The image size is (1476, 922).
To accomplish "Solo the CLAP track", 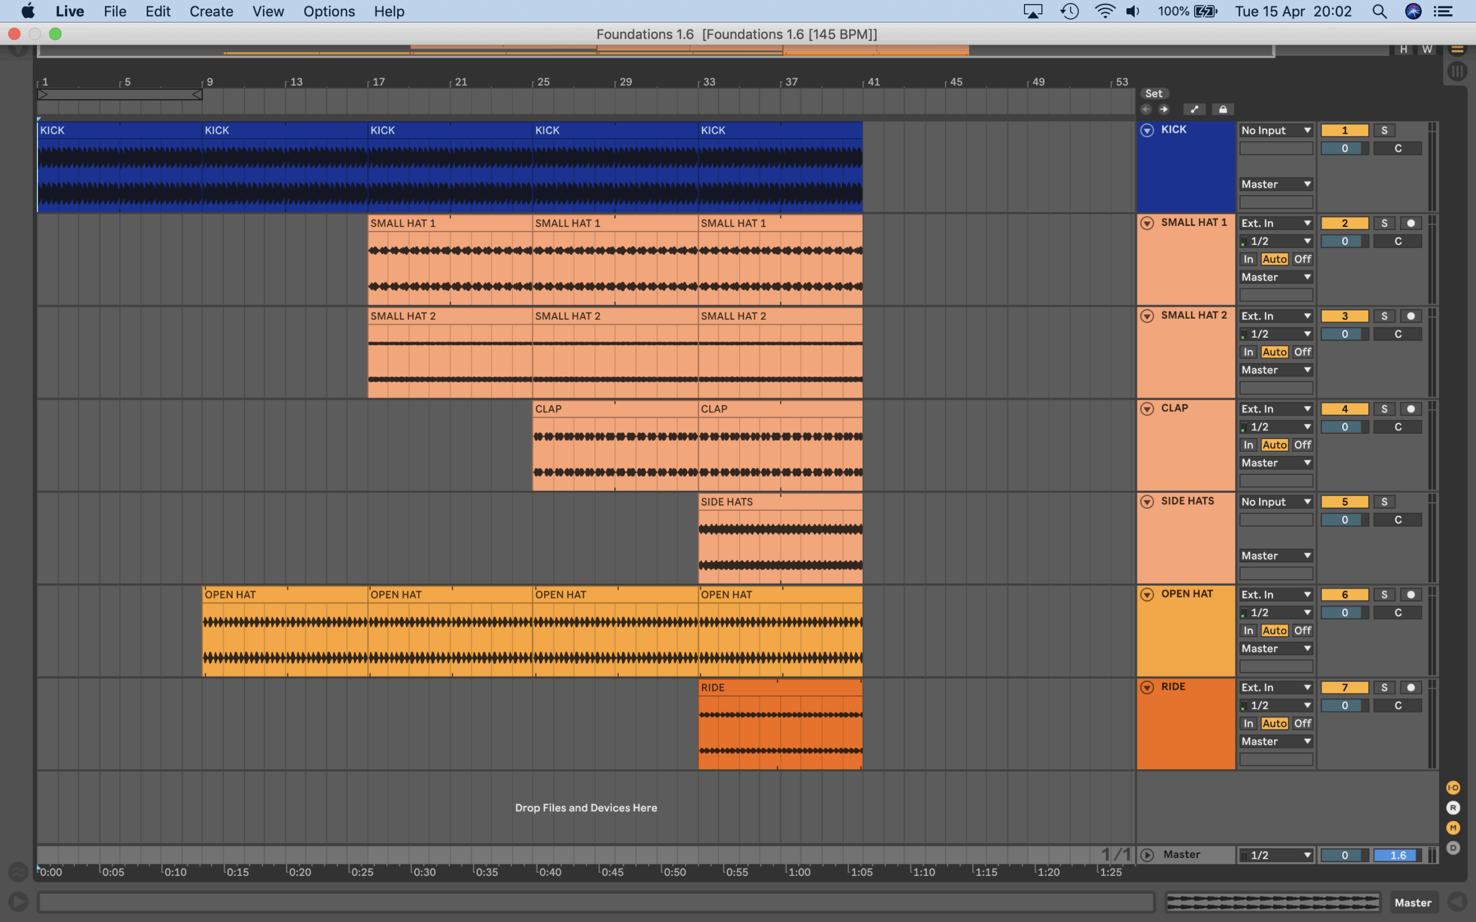I will coord(1384,409).
